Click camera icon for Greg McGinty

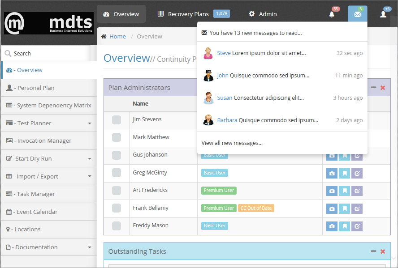tap(332, 174)
